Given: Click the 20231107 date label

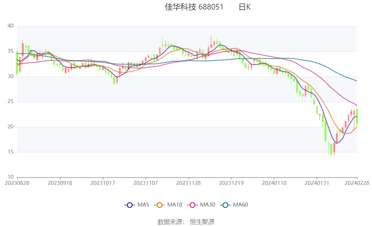Looking at the screenshot, I should [x=146, y=183].
